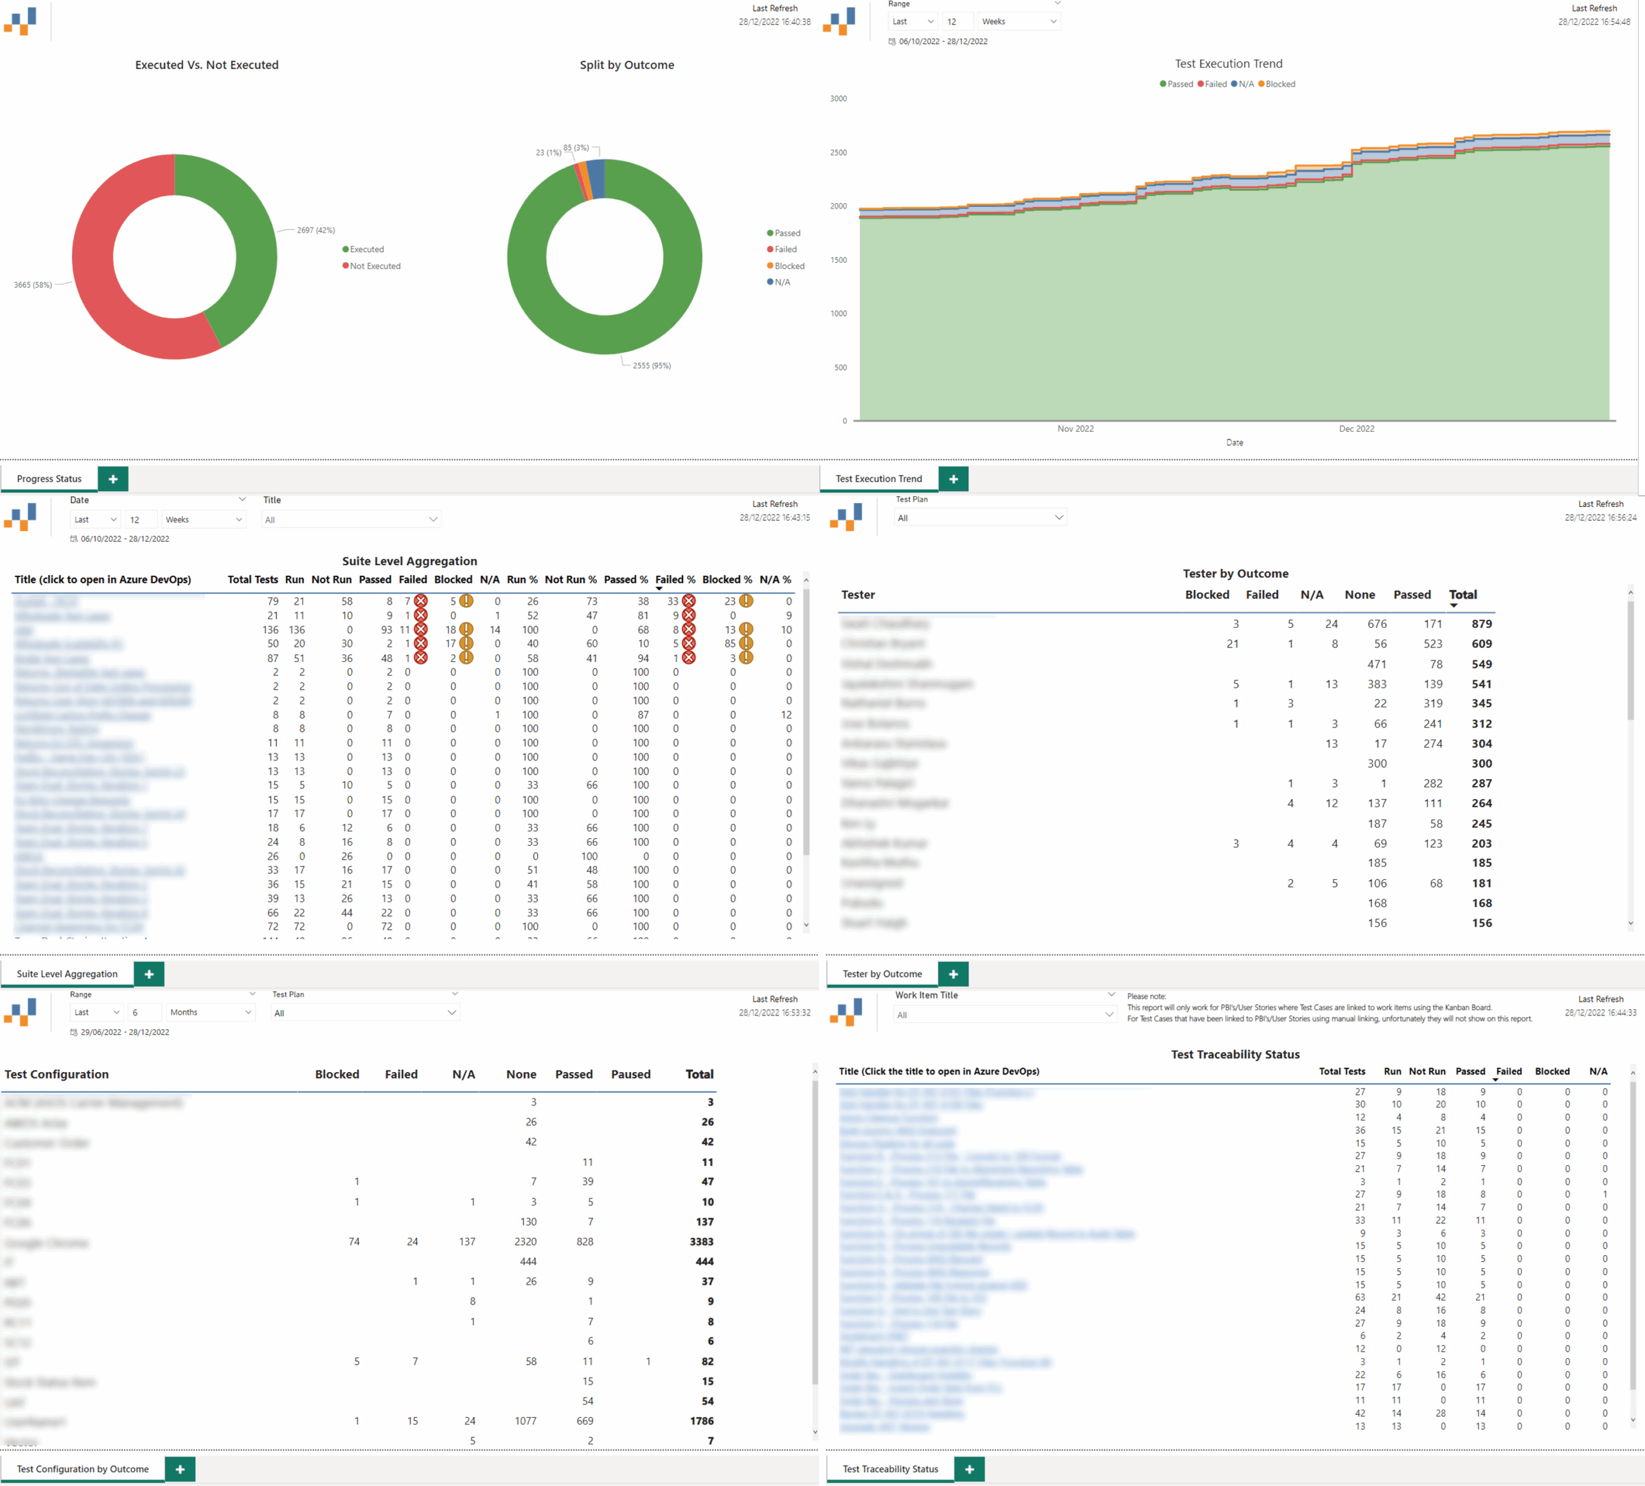Click the plus icon next to Progress Status tab
The image size is (1645, 1486).
(x=114, y=478)
